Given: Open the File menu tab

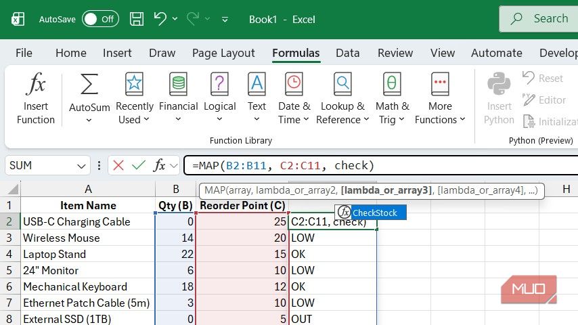Looking at the screenshot, I should pyautogui.click(x=24, y=53).
